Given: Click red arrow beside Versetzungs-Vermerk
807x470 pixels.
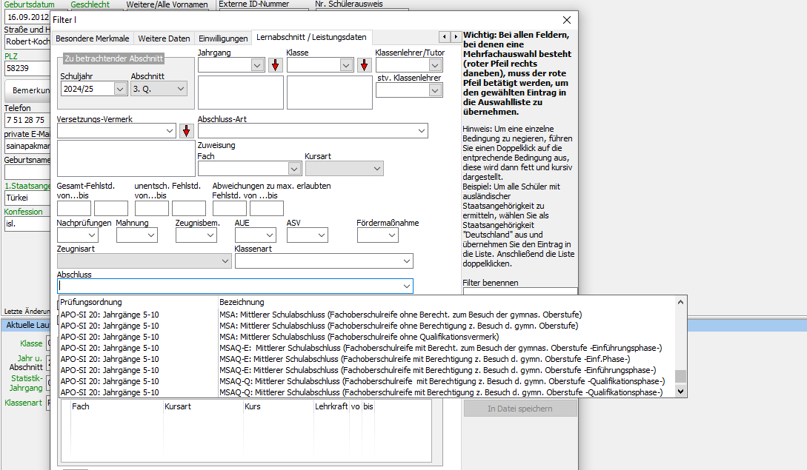Looking at the screenshot, I should click(186, 131).
